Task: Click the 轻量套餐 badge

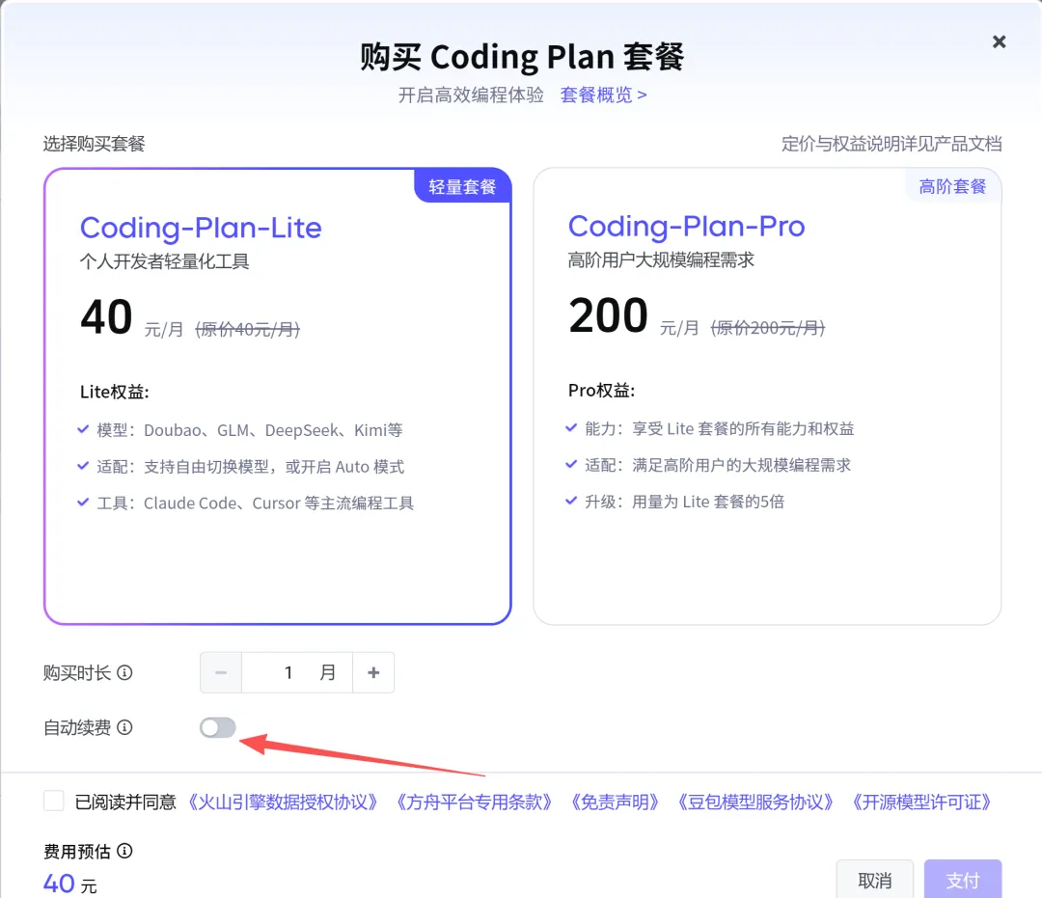Action: coord(462,186)
